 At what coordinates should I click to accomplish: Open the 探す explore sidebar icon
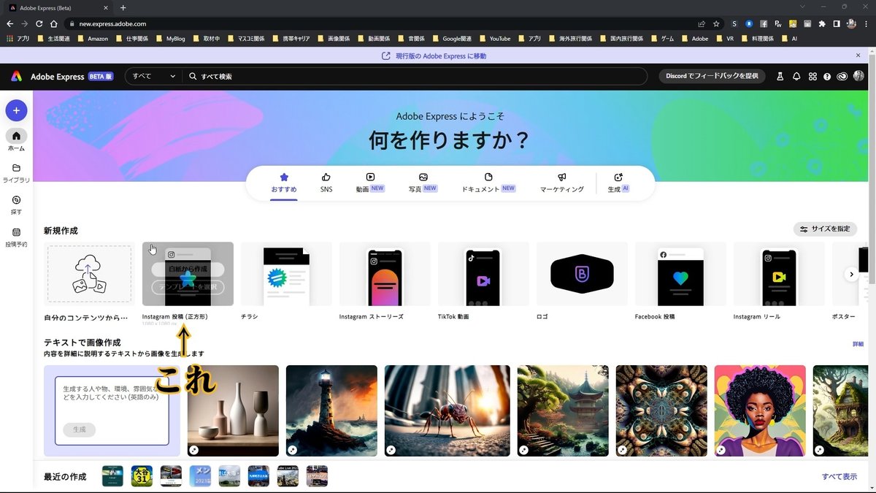pos(16,204)
